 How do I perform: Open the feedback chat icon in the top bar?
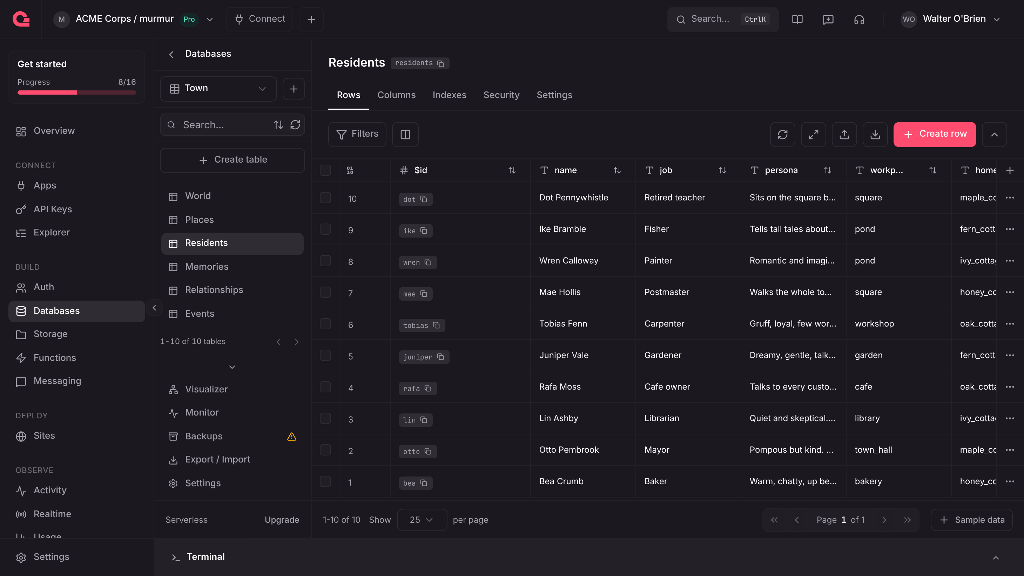828,19
